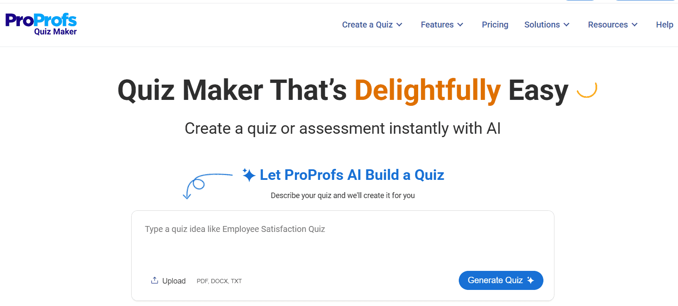This screenshot has width=678, height=306.
Task: Click the upload arrow icon
Action: [154, 280]
